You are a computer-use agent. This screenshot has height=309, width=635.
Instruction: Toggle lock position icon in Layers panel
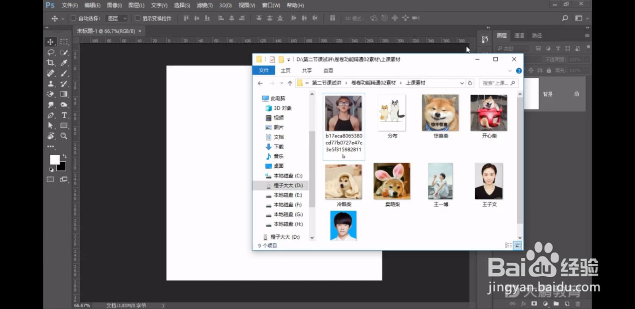[x=531, y=70]
